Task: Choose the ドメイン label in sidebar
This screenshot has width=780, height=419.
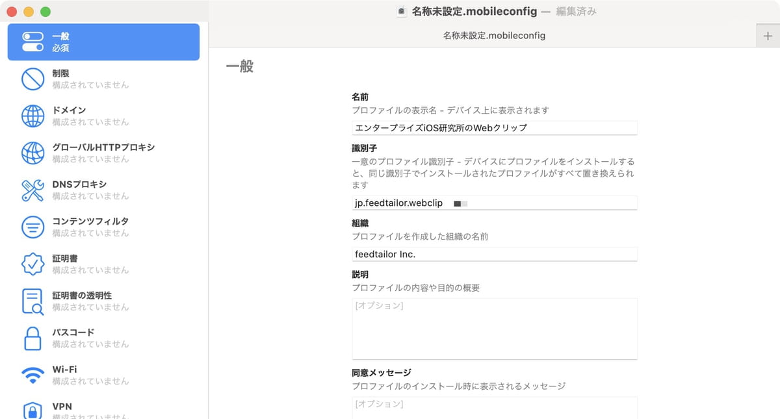Action: tap(69, 110)
